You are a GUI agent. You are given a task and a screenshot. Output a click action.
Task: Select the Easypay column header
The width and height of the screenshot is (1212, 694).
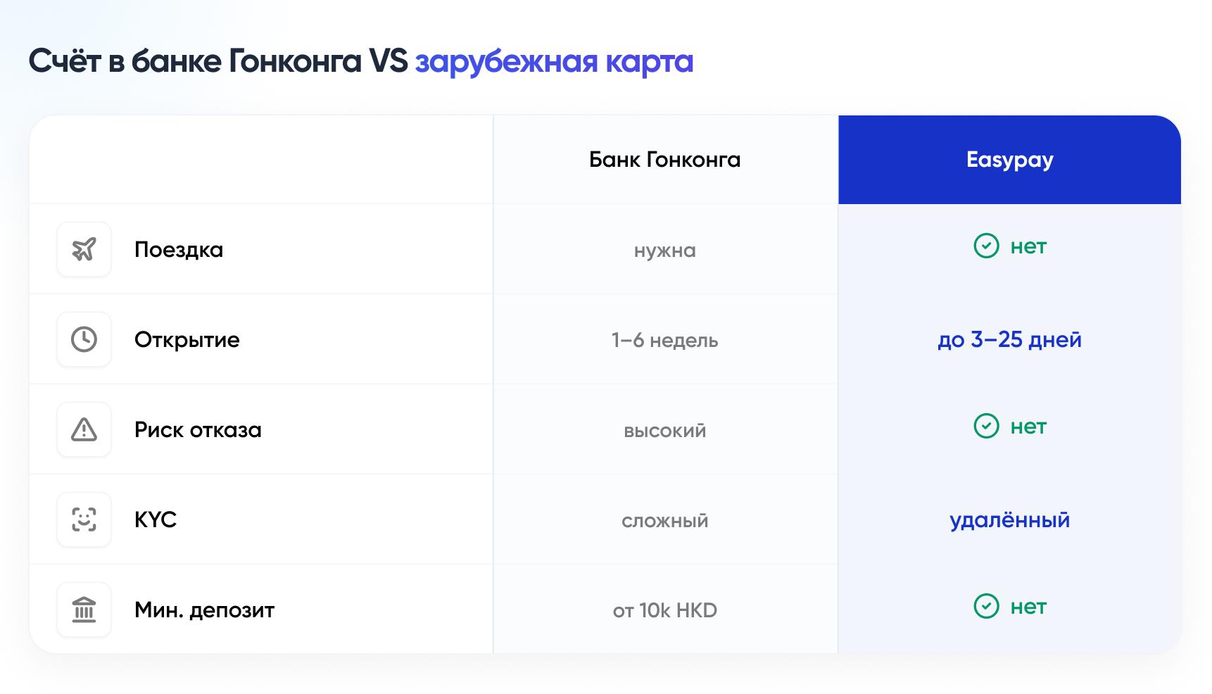point(1009,160)
